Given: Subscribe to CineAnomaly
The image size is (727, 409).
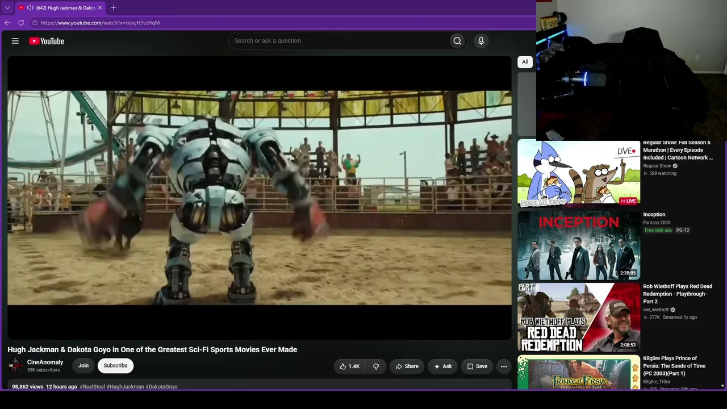Looking at the screenshot, I should point(115,366).
